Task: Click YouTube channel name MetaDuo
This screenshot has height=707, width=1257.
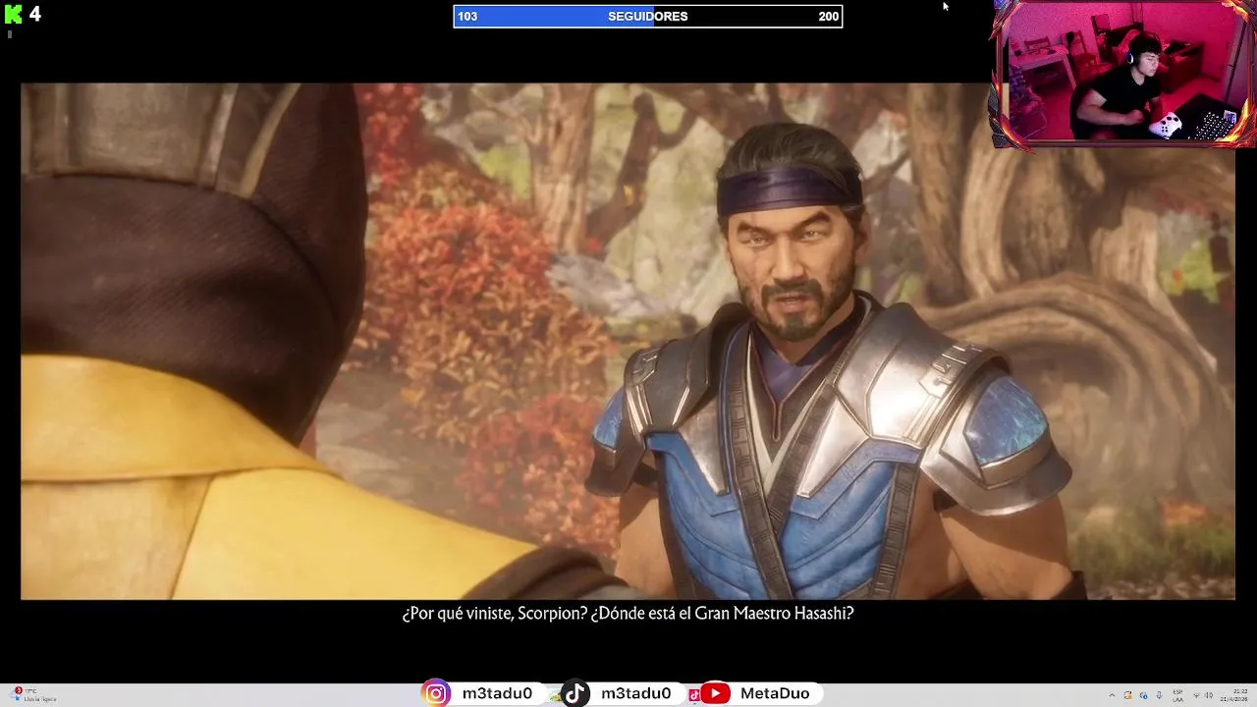Action: click(775, 693)
